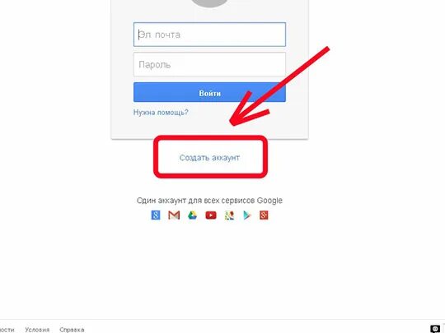Click the red Google+ icon

(264, 215)
